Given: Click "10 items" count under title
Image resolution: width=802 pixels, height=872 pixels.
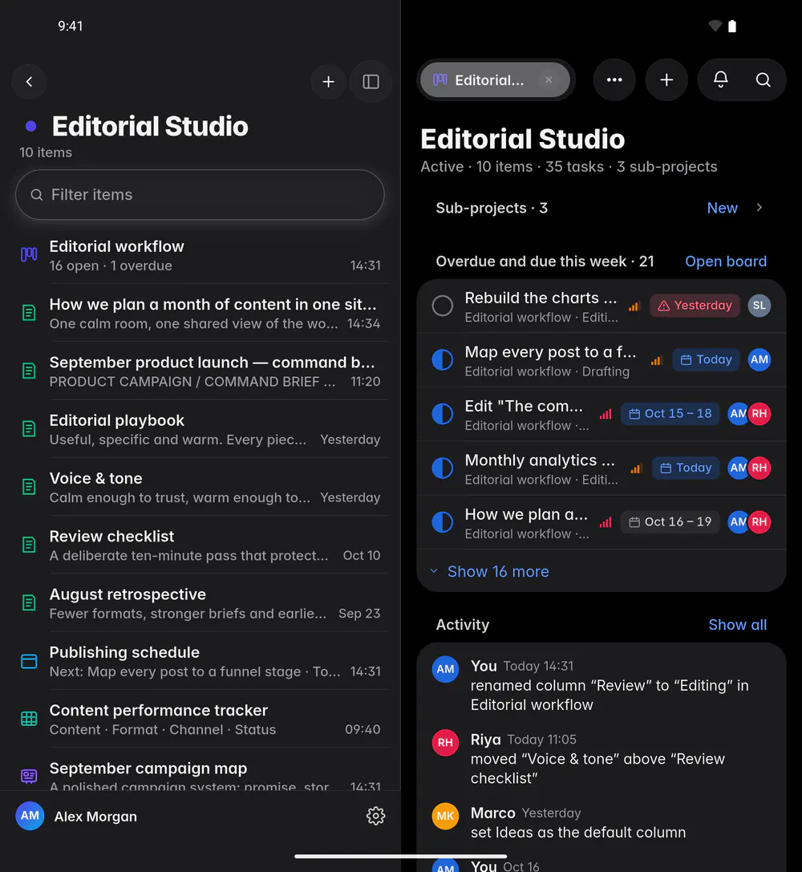Looking at the screenshot, I should pyautogui.click(x=46, y=152).
